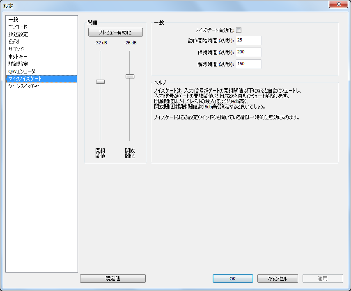Click the ノイズゲート有効化 label text

(215, 30)
